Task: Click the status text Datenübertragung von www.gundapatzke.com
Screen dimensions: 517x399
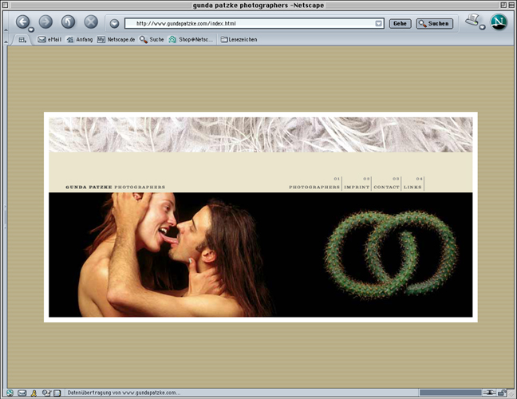Action: pyautogui.click(x=124, y=393)
